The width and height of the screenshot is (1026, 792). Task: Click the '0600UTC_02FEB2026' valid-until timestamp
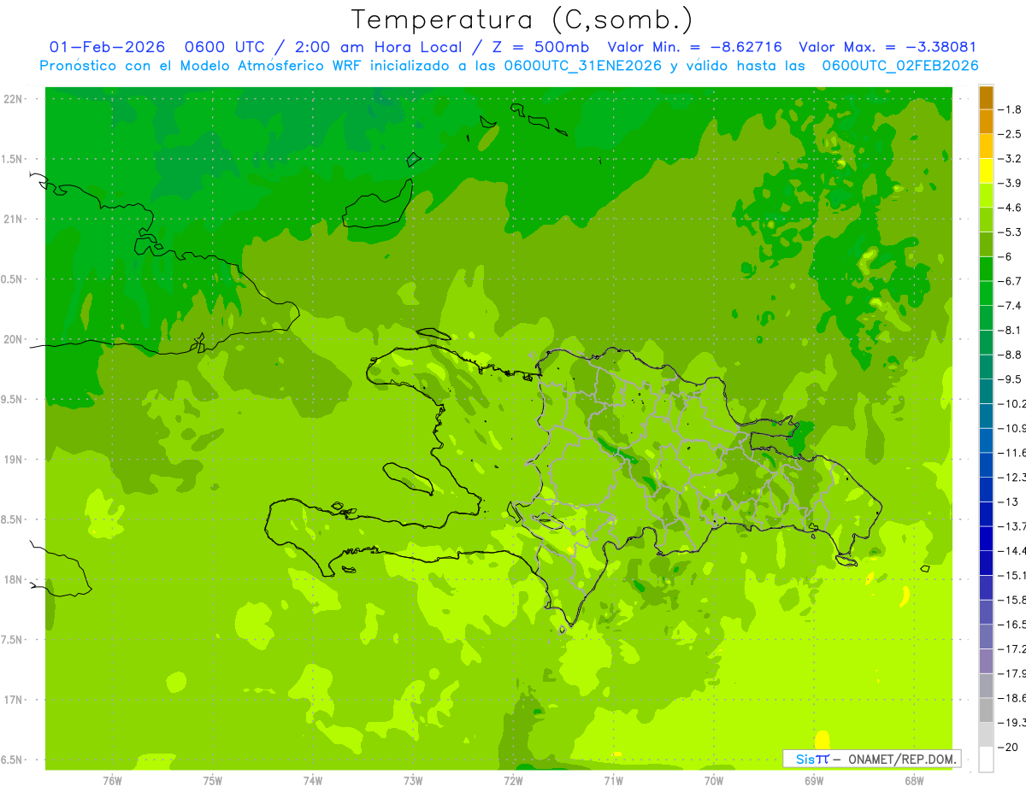[900, 65]
